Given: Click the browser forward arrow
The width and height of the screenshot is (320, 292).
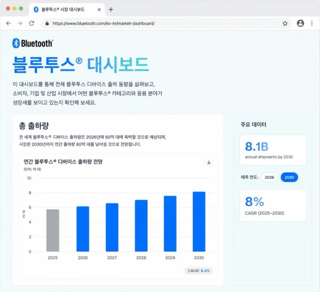Looking at the screenshot, I should click(20, 23).
